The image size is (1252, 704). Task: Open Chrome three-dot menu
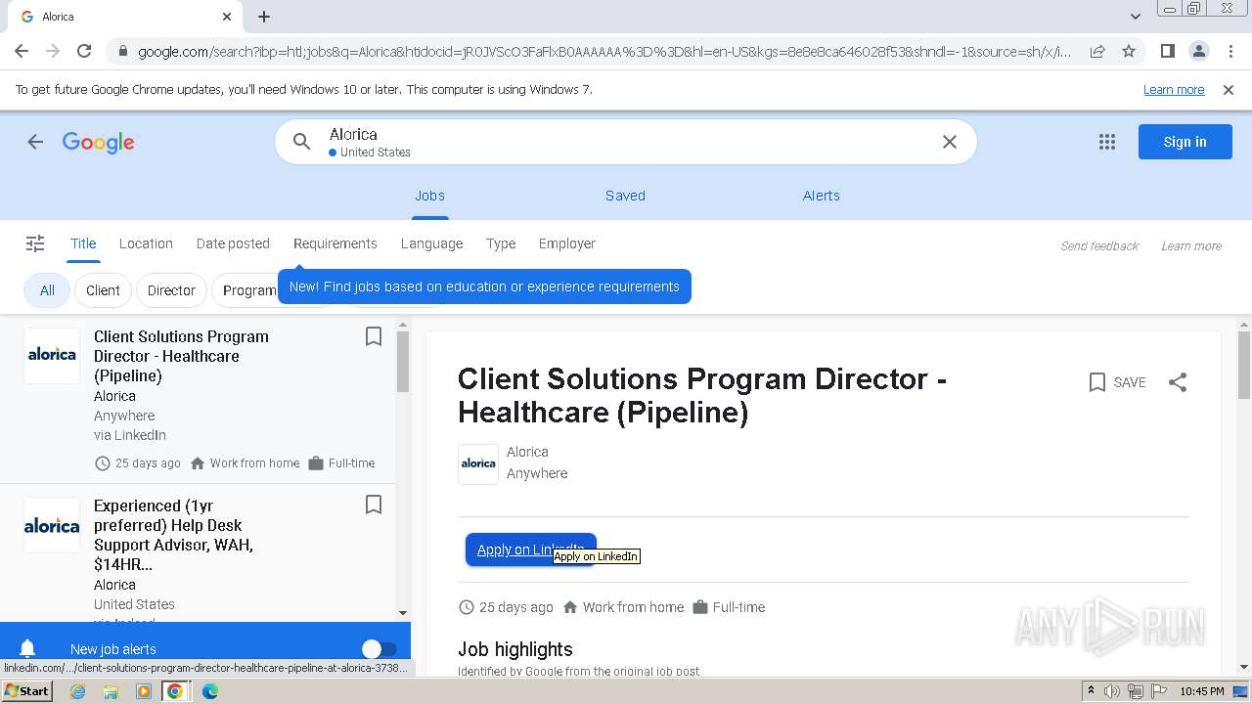coord(1230,51)
